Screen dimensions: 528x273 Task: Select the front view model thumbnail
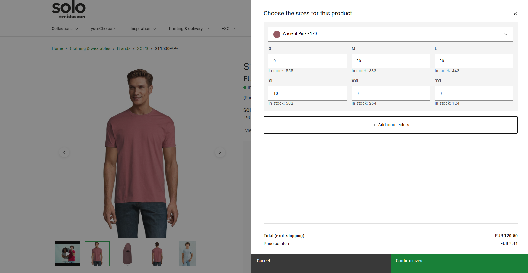pyautogui.click(x=97, y=254)
